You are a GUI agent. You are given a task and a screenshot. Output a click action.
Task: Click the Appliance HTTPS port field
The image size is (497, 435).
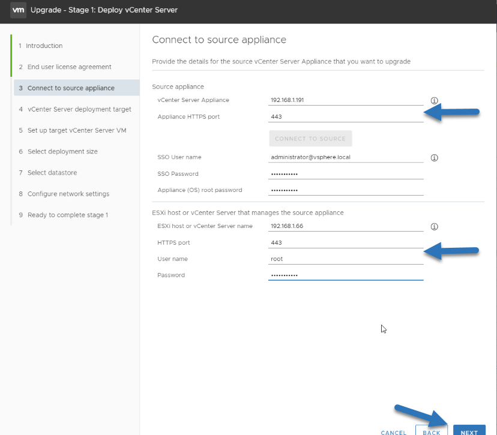tap(346, 116)
